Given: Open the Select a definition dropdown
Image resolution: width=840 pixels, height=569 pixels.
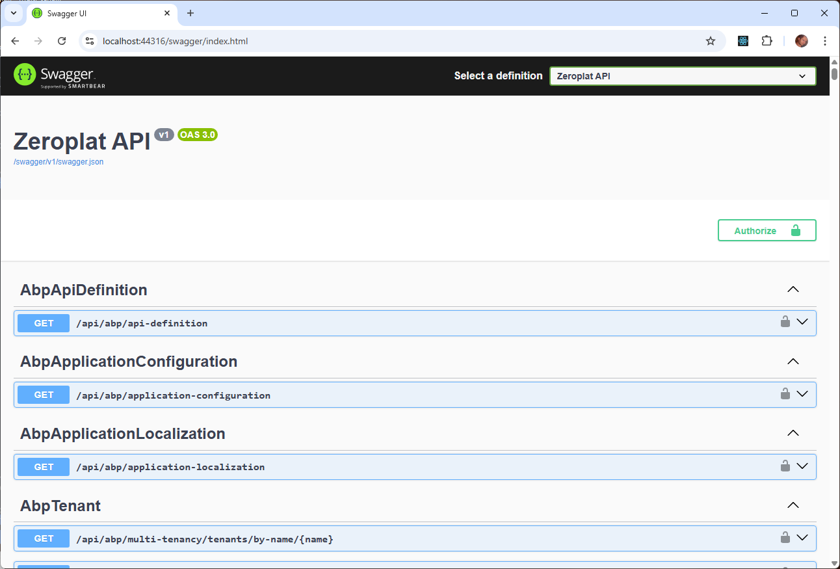Looking at the screenshot, I should [682, 76].
